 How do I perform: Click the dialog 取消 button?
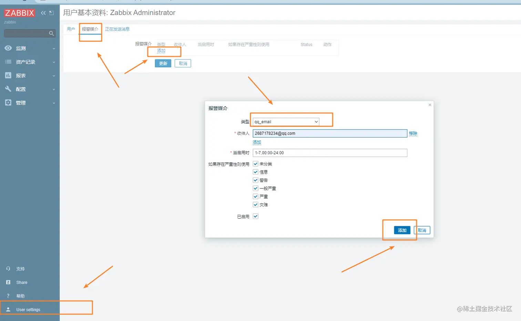click(x=422, y=230)
